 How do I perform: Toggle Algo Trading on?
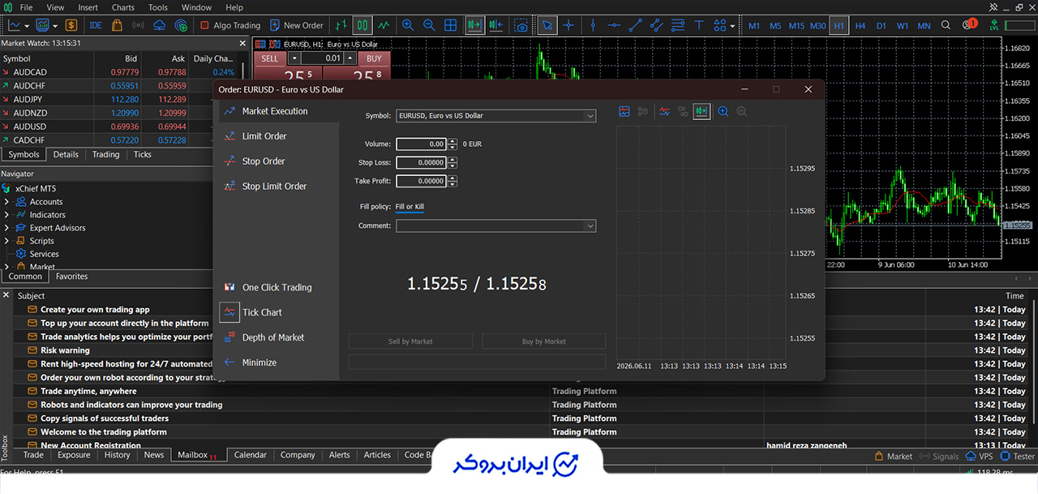click(x=230, y=25)
